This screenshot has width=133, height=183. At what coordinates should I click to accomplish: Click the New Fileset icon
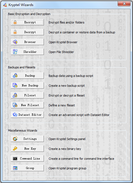(x=15, y=105)
